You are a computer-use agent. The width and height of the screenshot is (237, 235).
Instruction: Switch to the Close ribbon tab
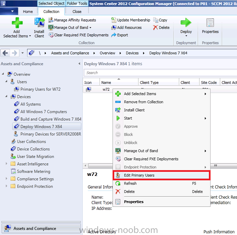[x=77, y=12]
